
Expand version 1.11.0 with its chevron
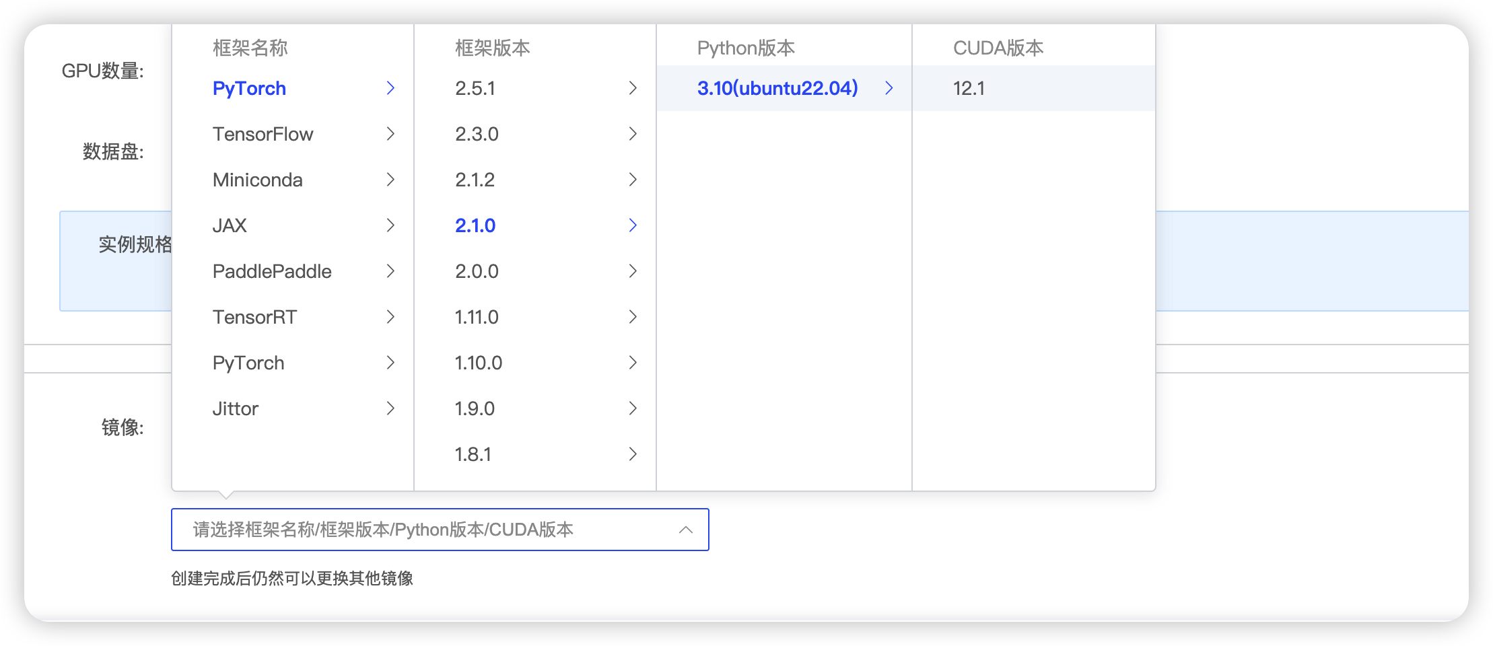pyautogui.click(x=633, y=317)
